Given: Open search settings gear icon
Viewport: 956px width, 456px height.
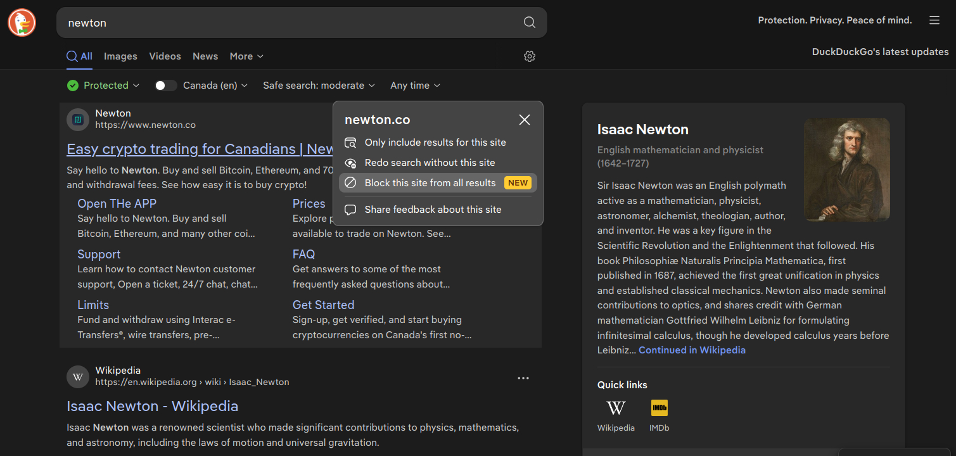Looking at the screenshot, I should pos(530,56).
